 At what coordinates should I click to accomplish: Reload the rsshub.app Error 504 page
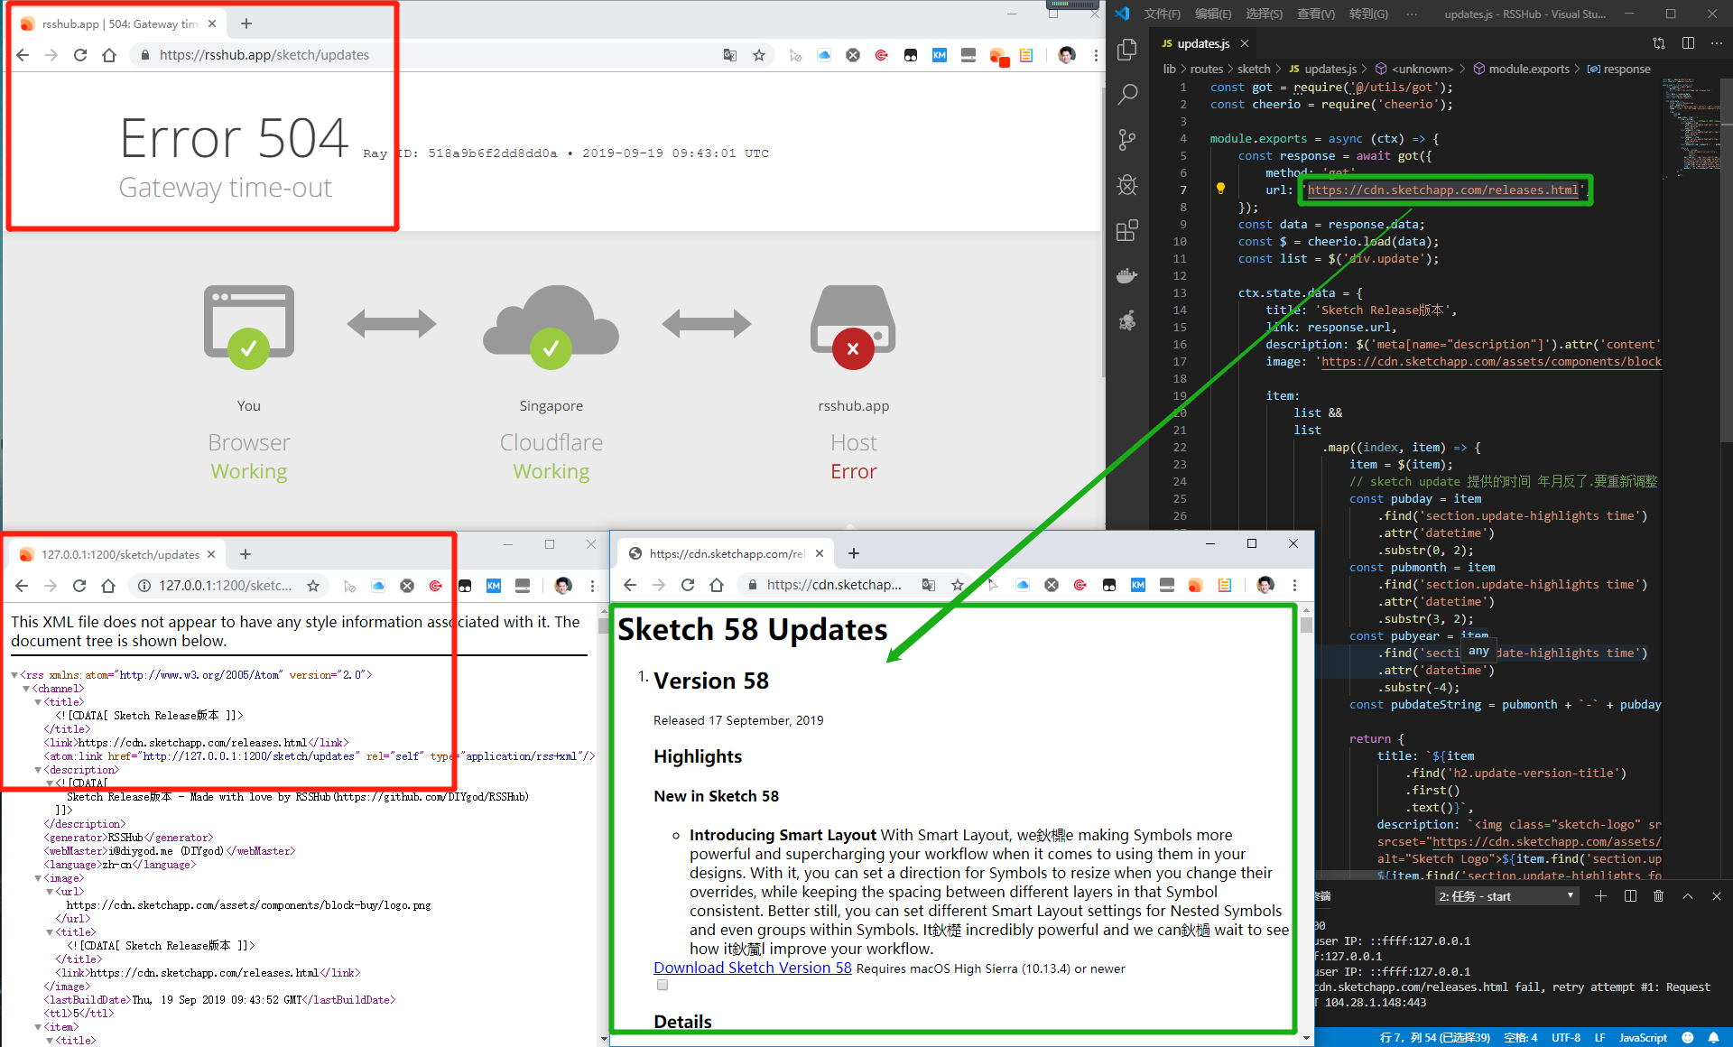pos(80,55)
